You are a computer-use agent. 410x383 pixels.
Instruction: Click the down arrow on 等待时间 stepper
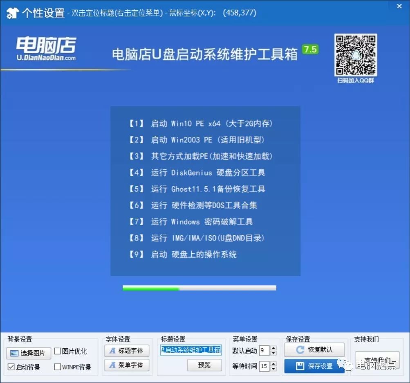pyautogui.click(x=273, y=368)
